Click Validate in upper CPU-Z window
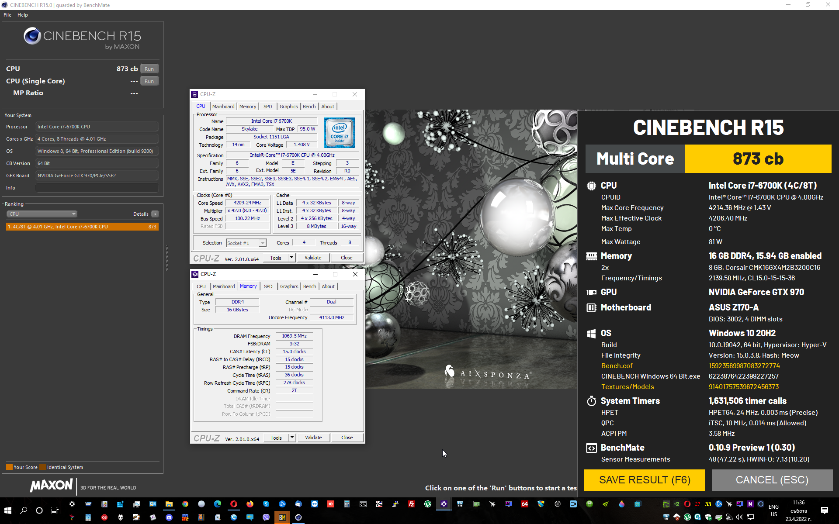Screen dimensions: 839x524 (313, 258)
